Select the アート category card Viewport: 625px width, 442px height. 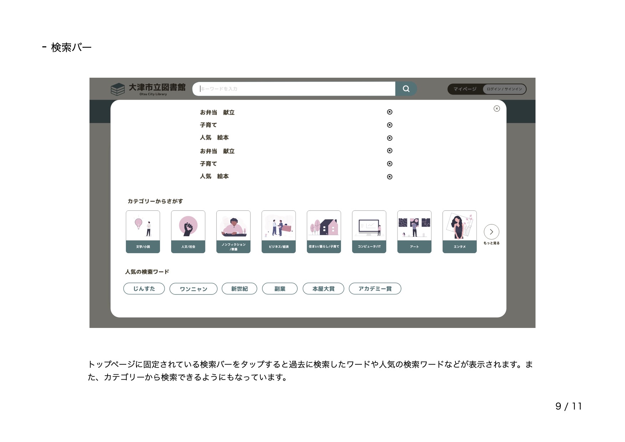point(414,232)
